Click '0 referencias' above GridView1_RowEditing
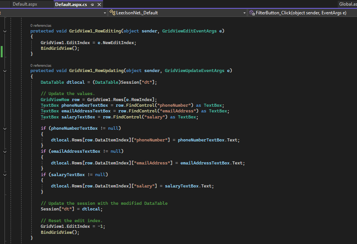The height and width of the screenshot is (244, 357). [41, 26]
